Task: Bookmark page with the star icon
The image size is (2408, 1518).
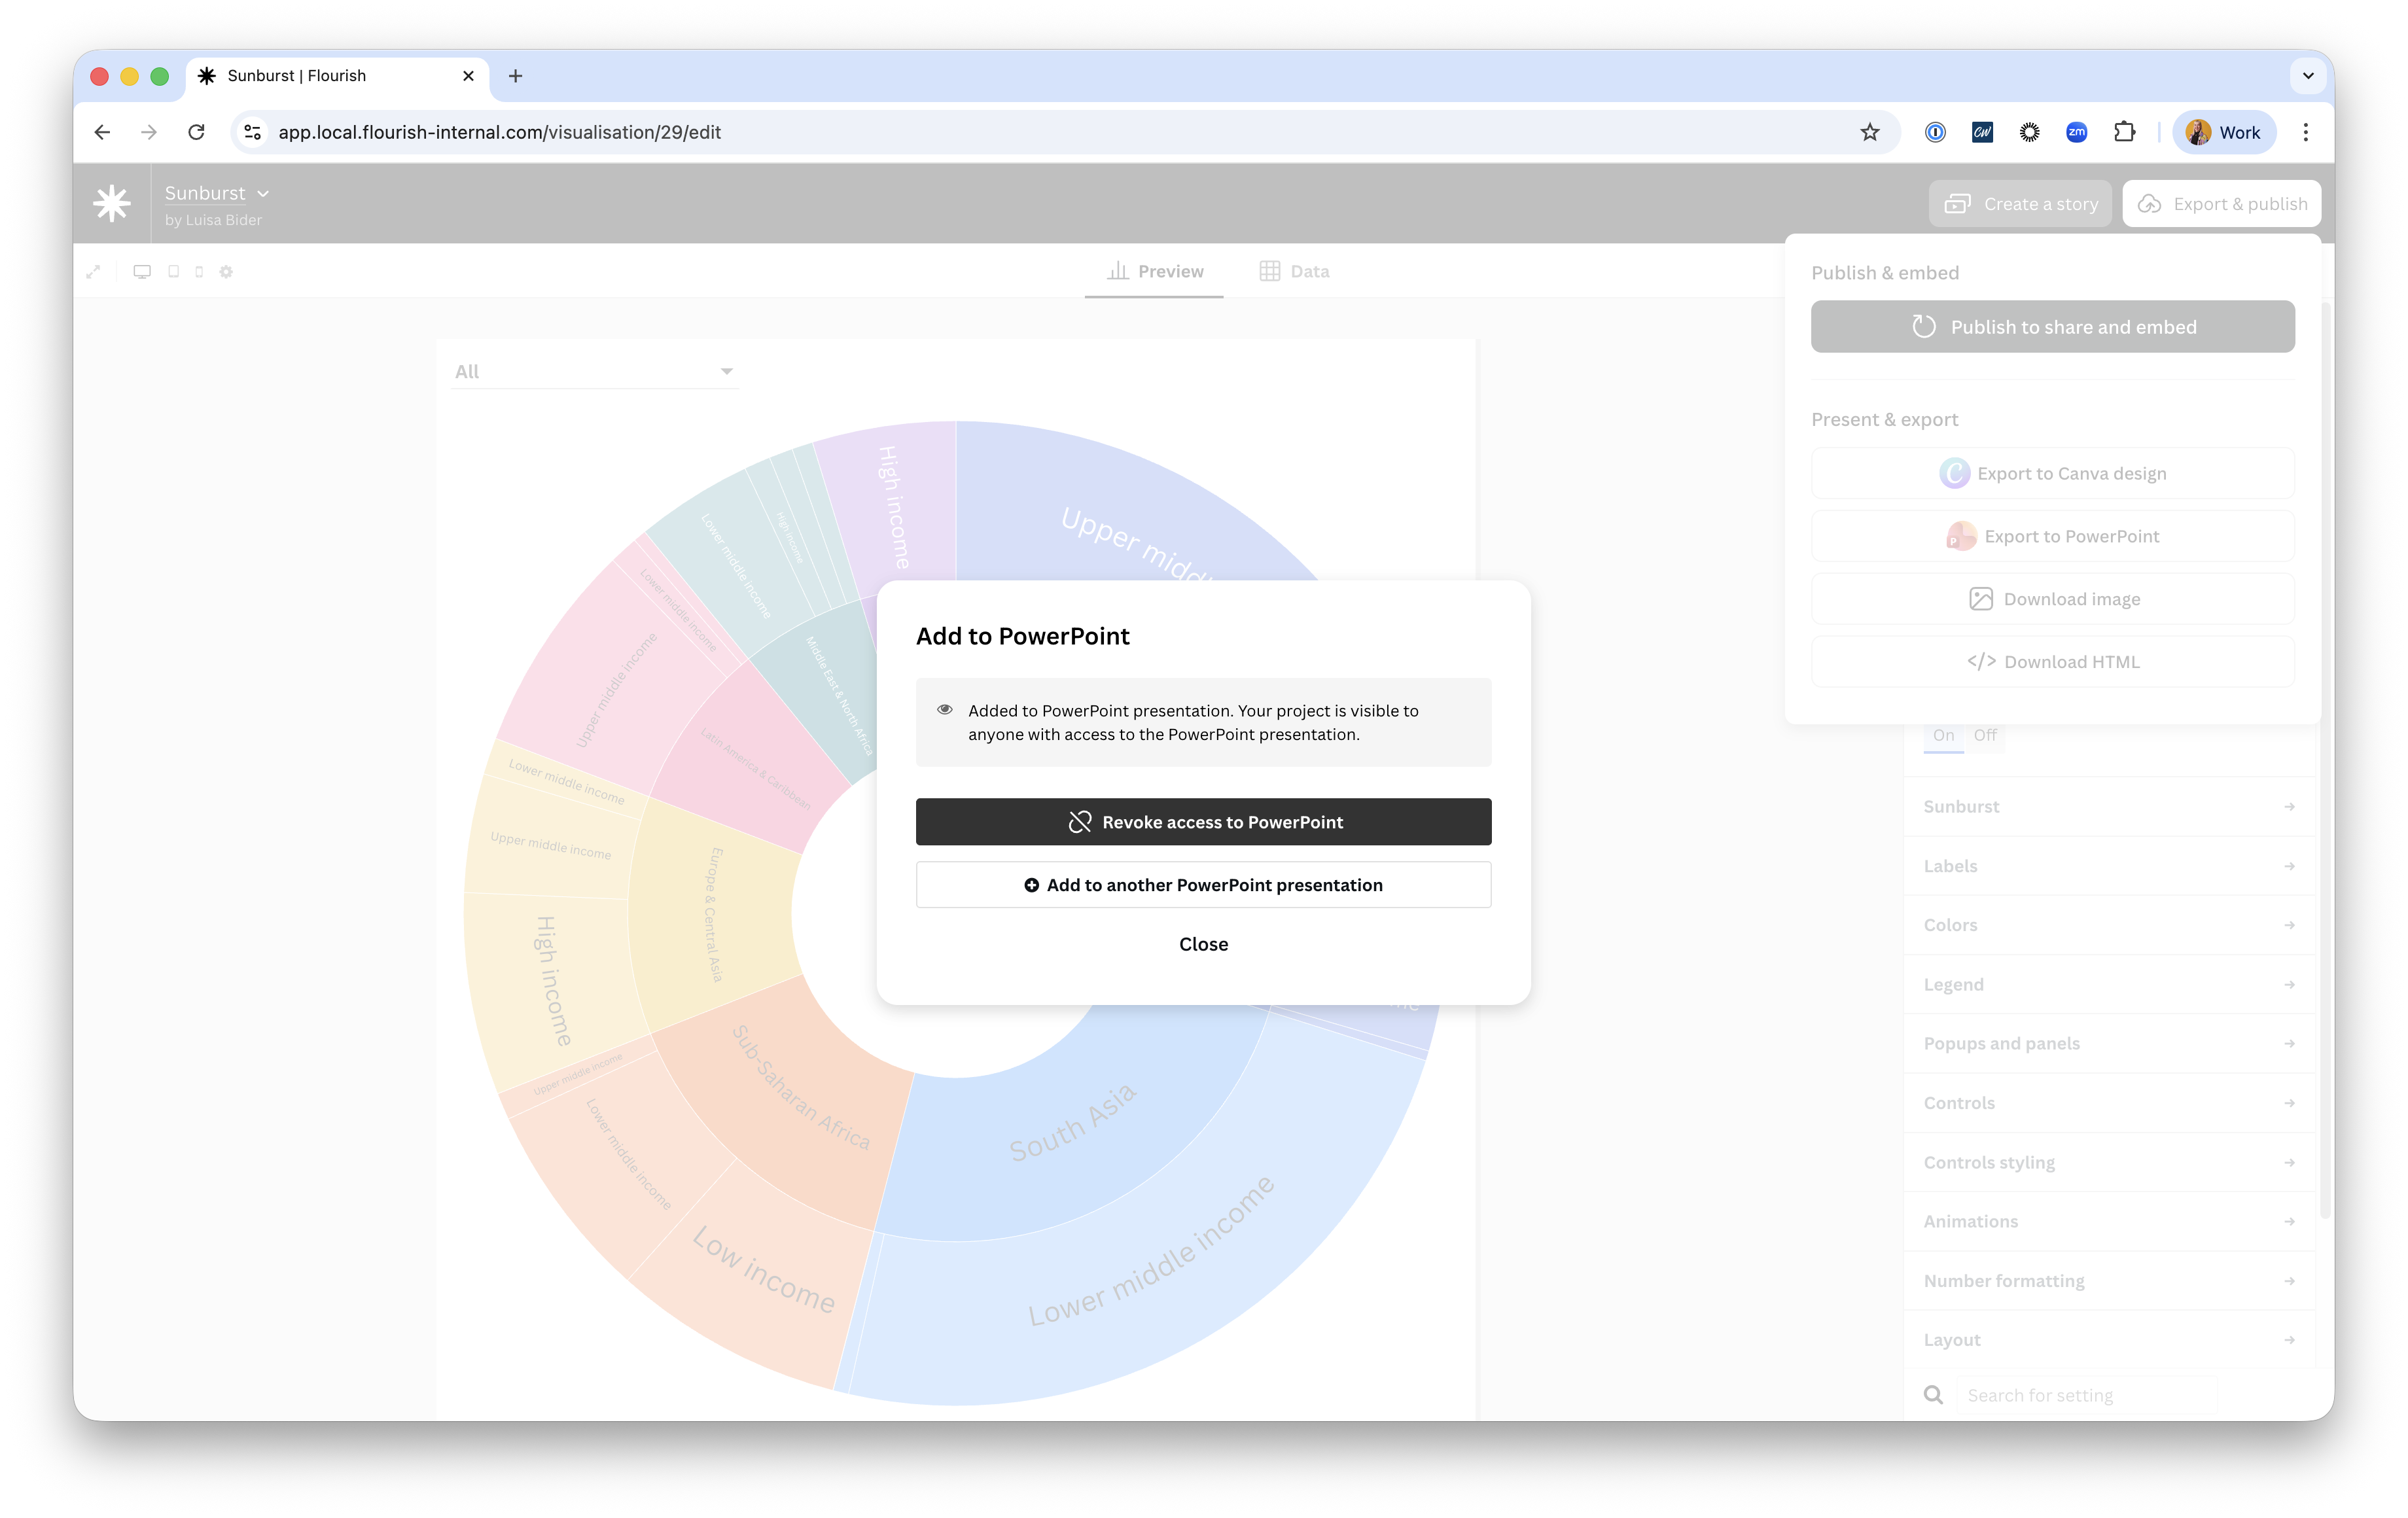Action: [1869, 132]
